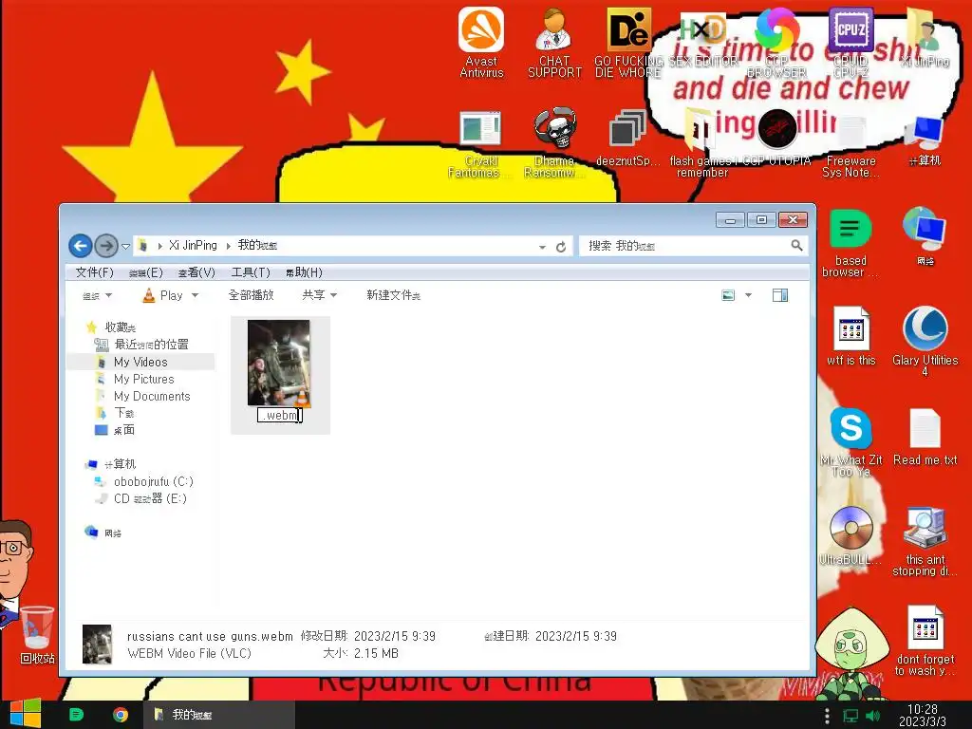
Task: Select My Pictures in the sidebar
Action: (144, 379)
